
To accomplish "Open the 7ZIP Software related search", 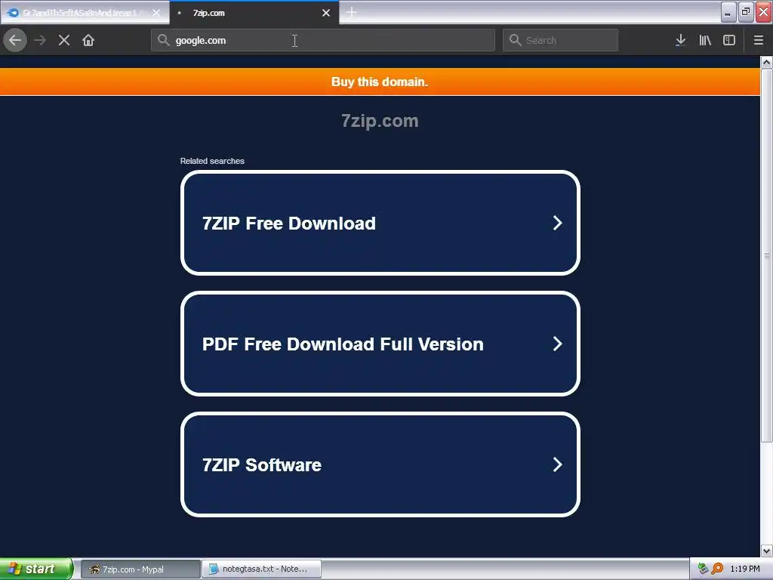I will click(x=380, y=464).
